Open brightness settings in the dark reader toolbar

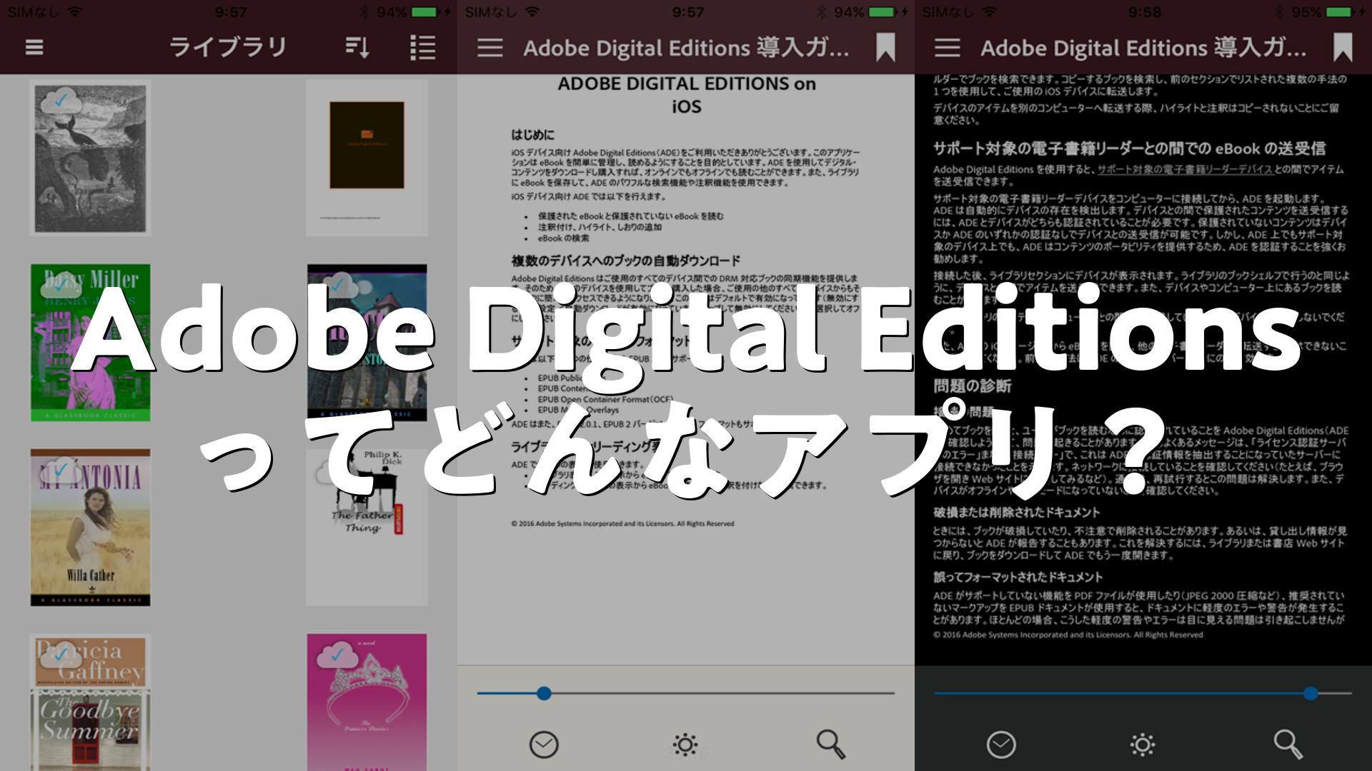[x=1142, y=745]
